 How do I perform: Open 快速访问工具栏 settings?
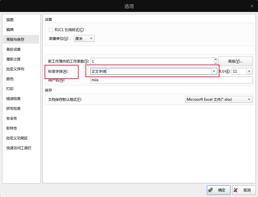pos(19,148)
